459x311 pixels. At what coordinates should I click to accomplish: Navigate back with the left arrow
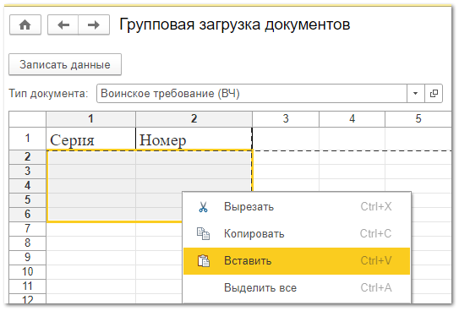[63, 25]
